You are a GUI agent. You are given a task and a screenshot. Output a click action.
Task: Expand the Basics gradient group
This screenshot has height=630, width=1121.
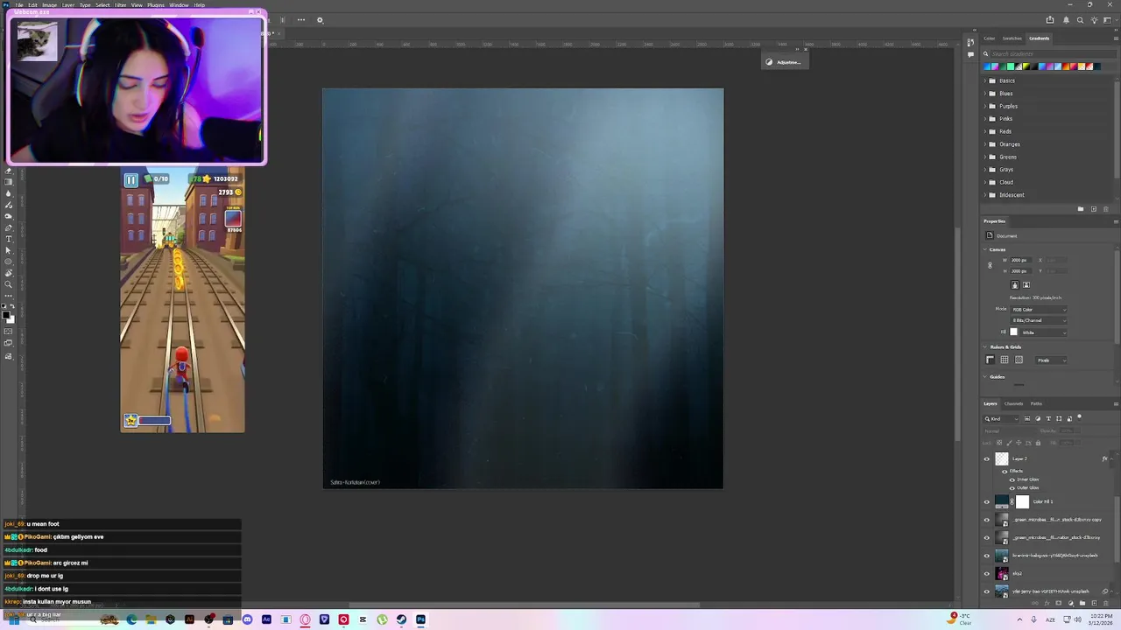(985, 80)
